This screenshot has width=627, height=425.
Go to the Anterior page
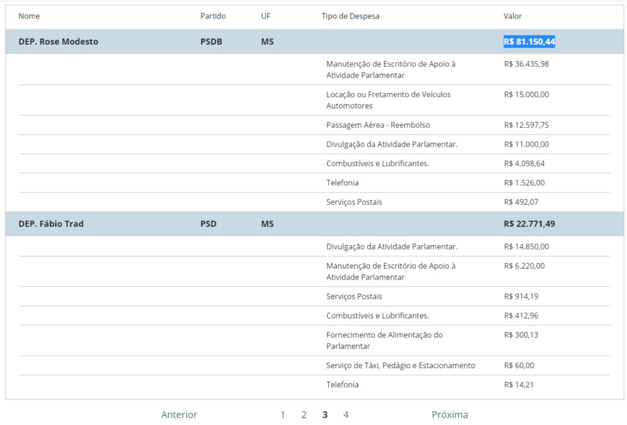coord(179,415)
